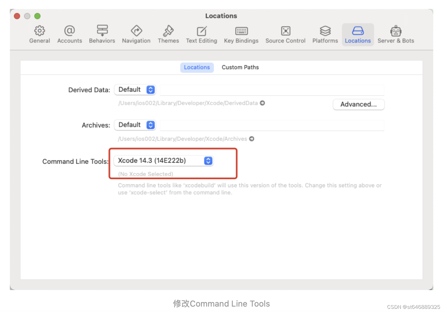The image size is (445, 312).
Task: Open the Text Editing preferences pane
Action: (202, 34)
